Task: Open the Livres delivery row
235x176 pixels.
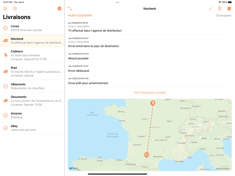Action: tap(32, 28)
